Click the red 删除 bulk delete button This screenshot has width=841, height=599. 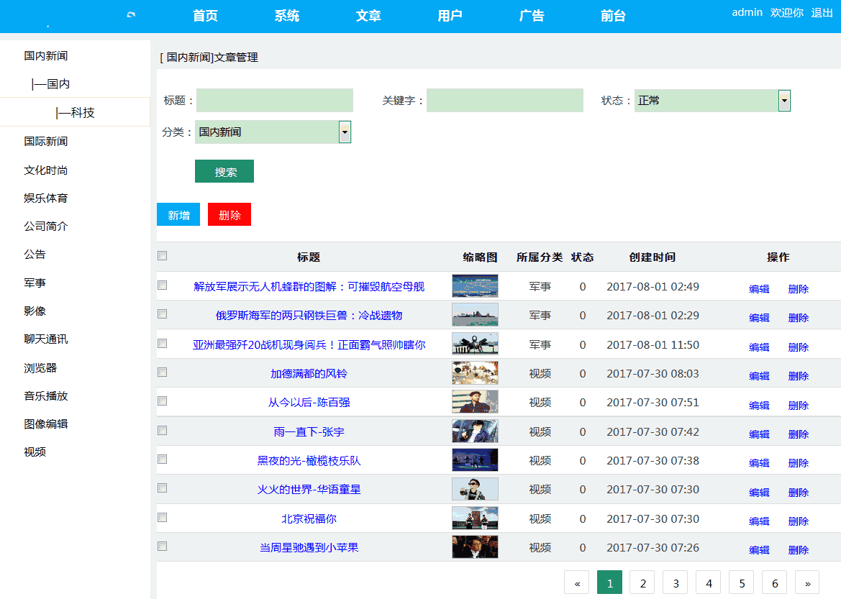click(229, 215)
